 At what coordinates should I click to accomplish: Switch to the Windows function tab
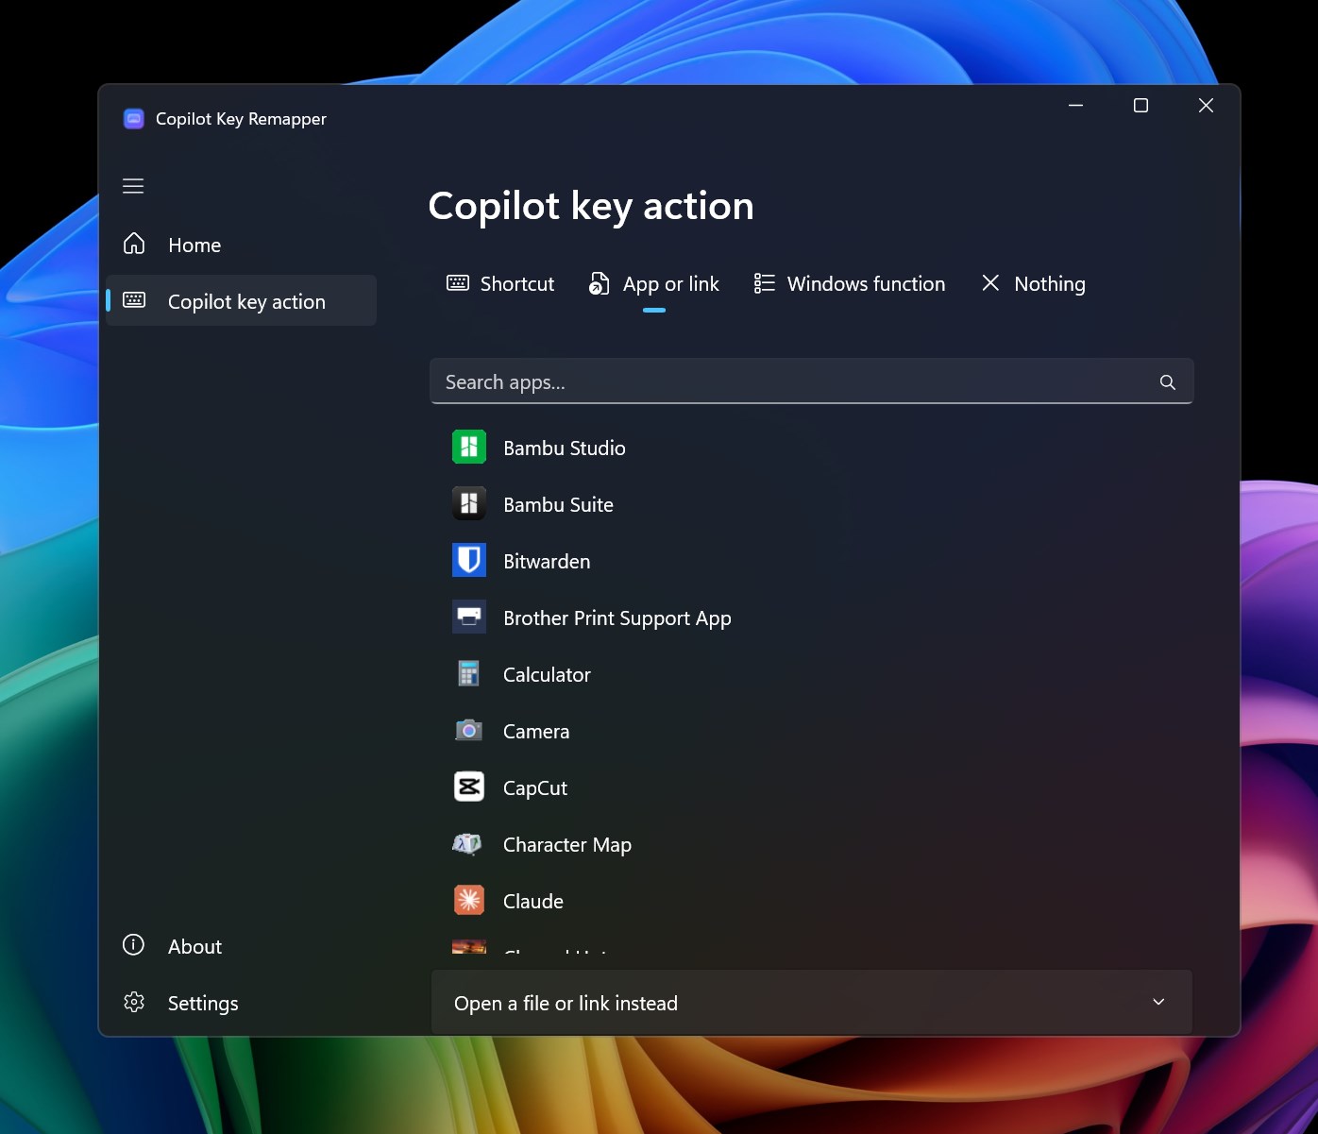point(850,284)
